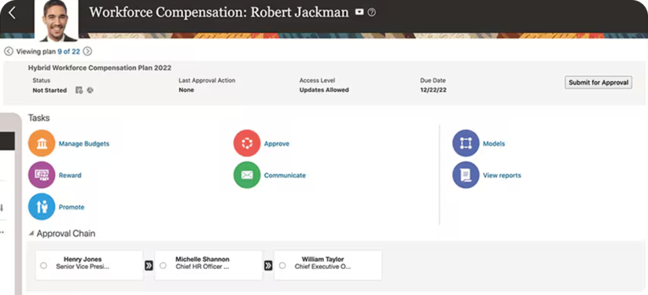Viewport: 648px width, 295px height.
Task: Click the globe icon beside Not Started
Action: pyautogui.click(x=90, y=90)
